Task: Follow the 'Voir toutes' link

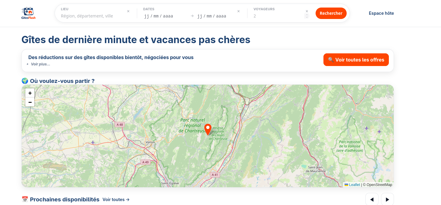Action: coord(116,200)
